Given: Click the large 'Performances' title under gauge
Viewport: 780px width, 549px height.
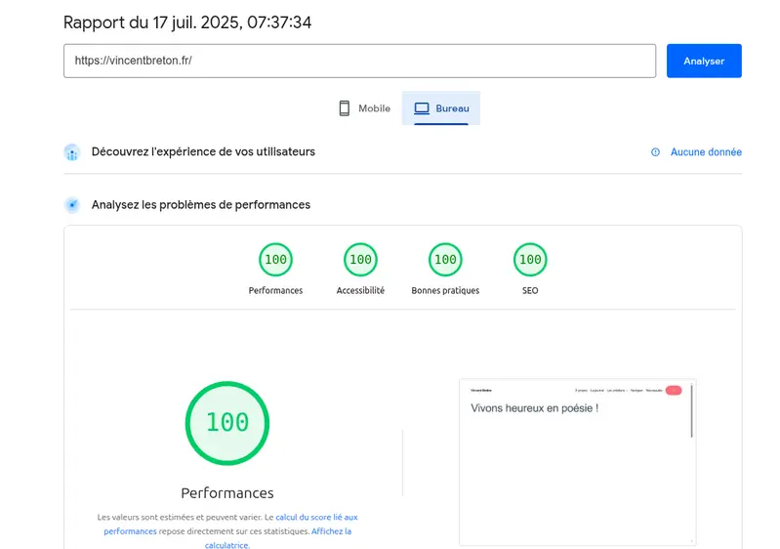Looking at the screenshot, I should coord(227,492).
